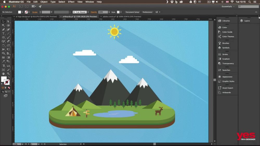Click the Preferences button
The image size is (260, 146).
pos(147,12)
